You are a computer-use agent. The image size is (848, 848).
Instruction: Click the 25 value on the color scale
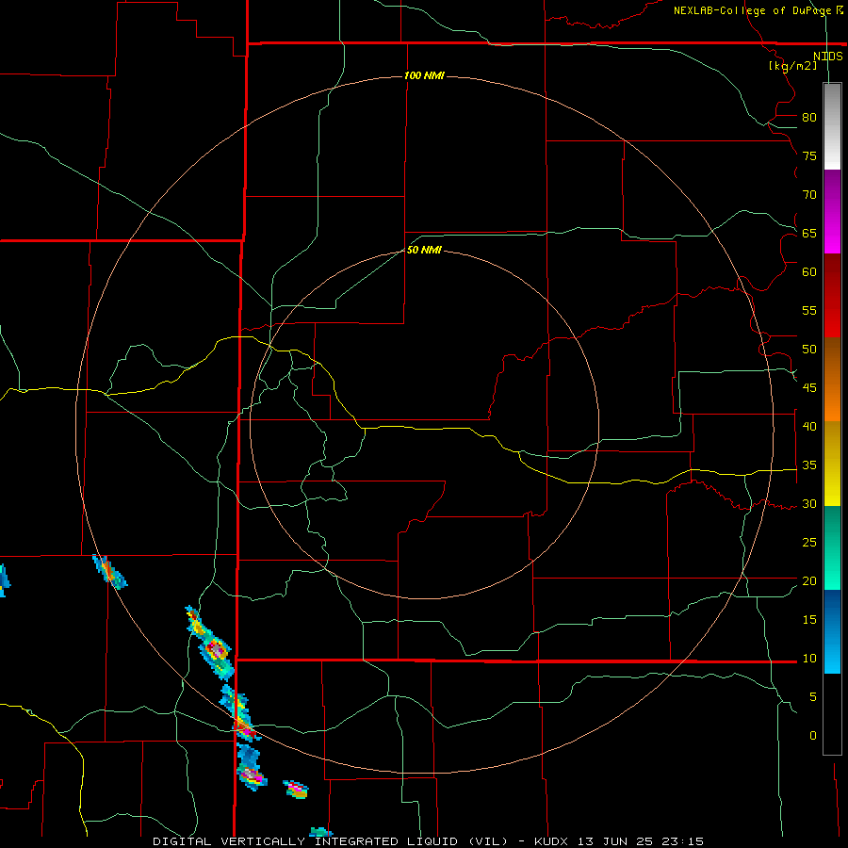(x=809, y=543)
